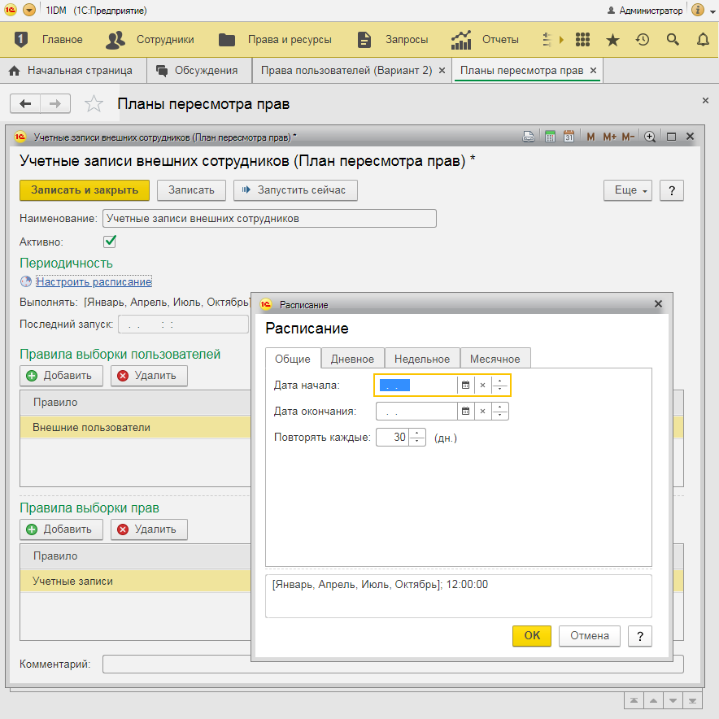Open notifications bell icon
The image size is (719, 719).
pyautogui.click(x=703, y=39)
